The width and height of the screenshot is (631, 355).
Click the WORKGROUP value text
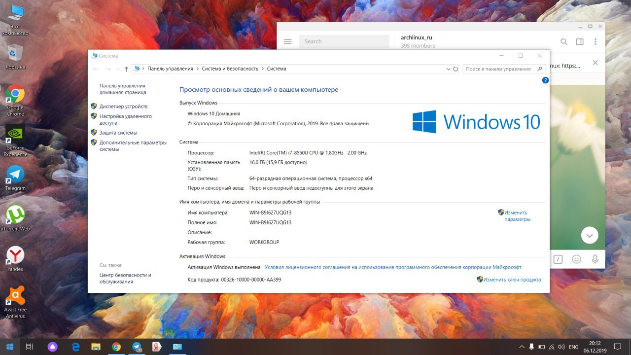coord(264,242)
